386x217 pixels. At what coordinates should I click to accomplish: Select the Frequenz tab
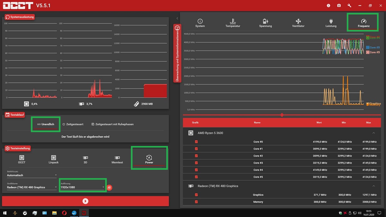(x=363, y=23)
